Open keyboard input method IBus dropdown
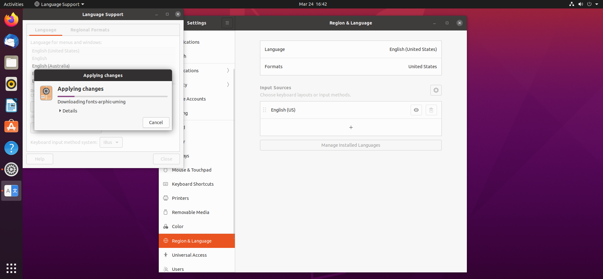Screen dimensions: 603x279 (x=111, y=142)
